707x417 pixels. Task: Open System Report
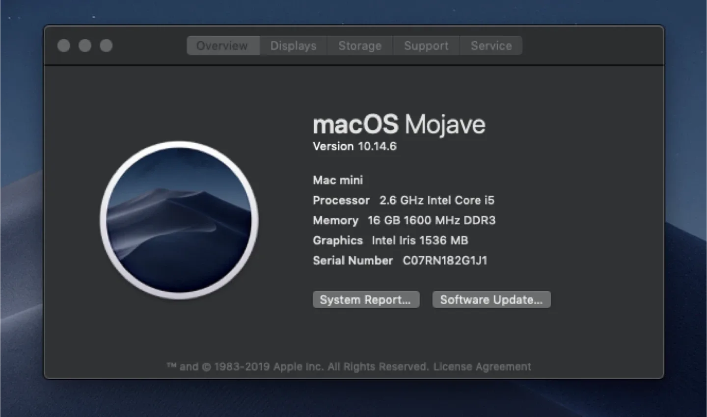coord(366,299)
